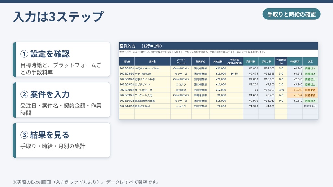Select the ③ 結果を見る step card
The image size is (333, 187).
click(61, 140)
